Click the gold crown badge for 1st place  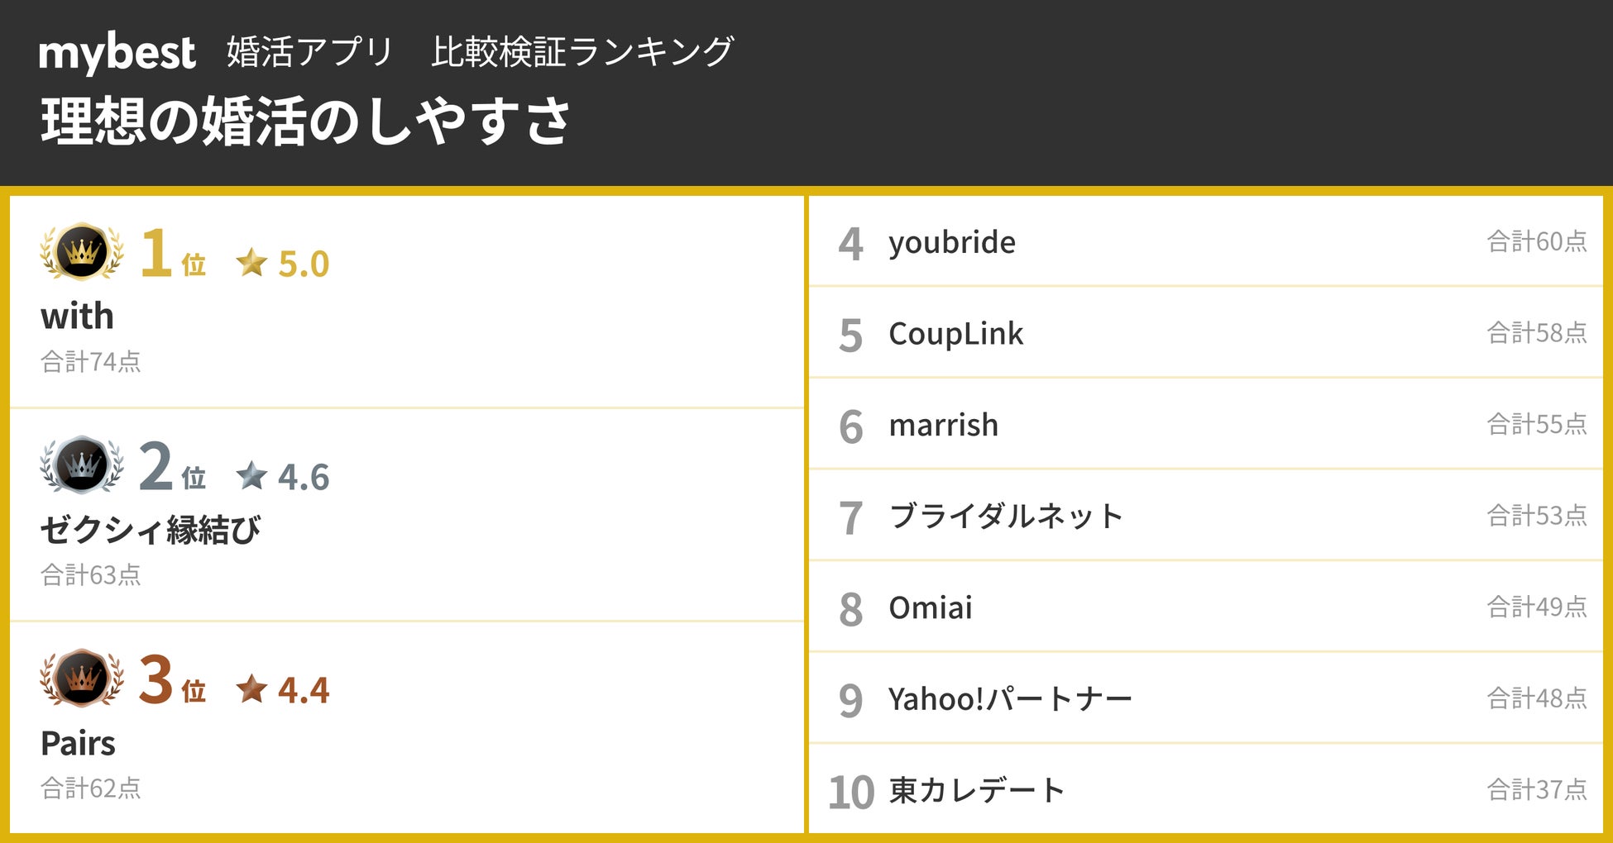(82, 252)
